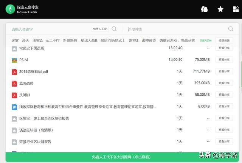The width and height of the screenshot is (242, 163).
Task: Select hot keyword 湮灭
Action: pyautogui.click(x=25, y=40)
